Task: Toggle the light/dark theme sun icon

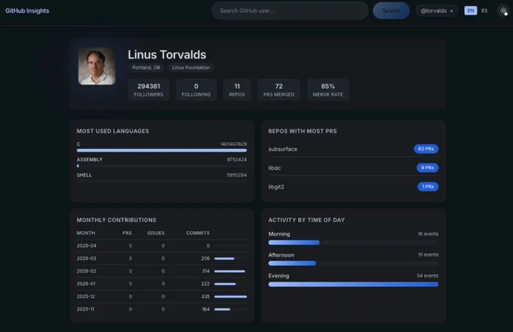Action: pos(503,11)
